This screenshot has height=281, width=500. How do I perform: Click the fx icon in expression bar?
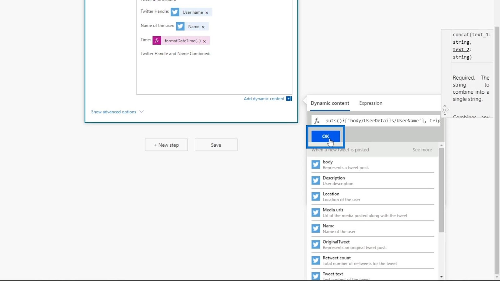pos(317,121)
